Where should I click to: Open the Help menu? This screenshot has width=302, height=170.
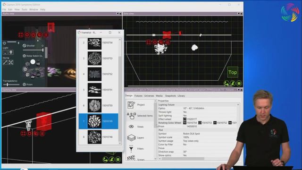pos(43,9)
